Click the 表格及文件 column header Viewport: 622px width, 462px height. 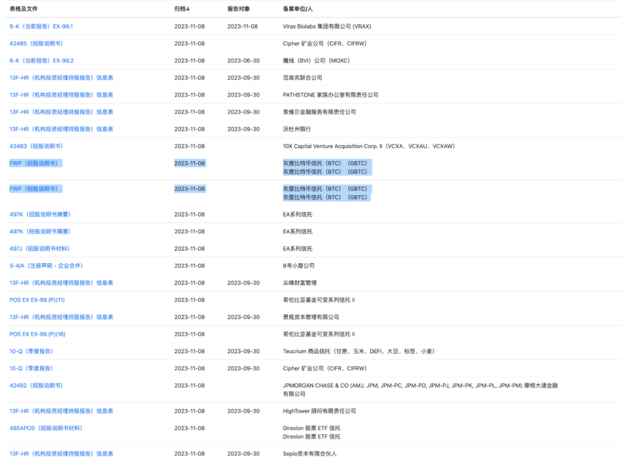point(24,9)
